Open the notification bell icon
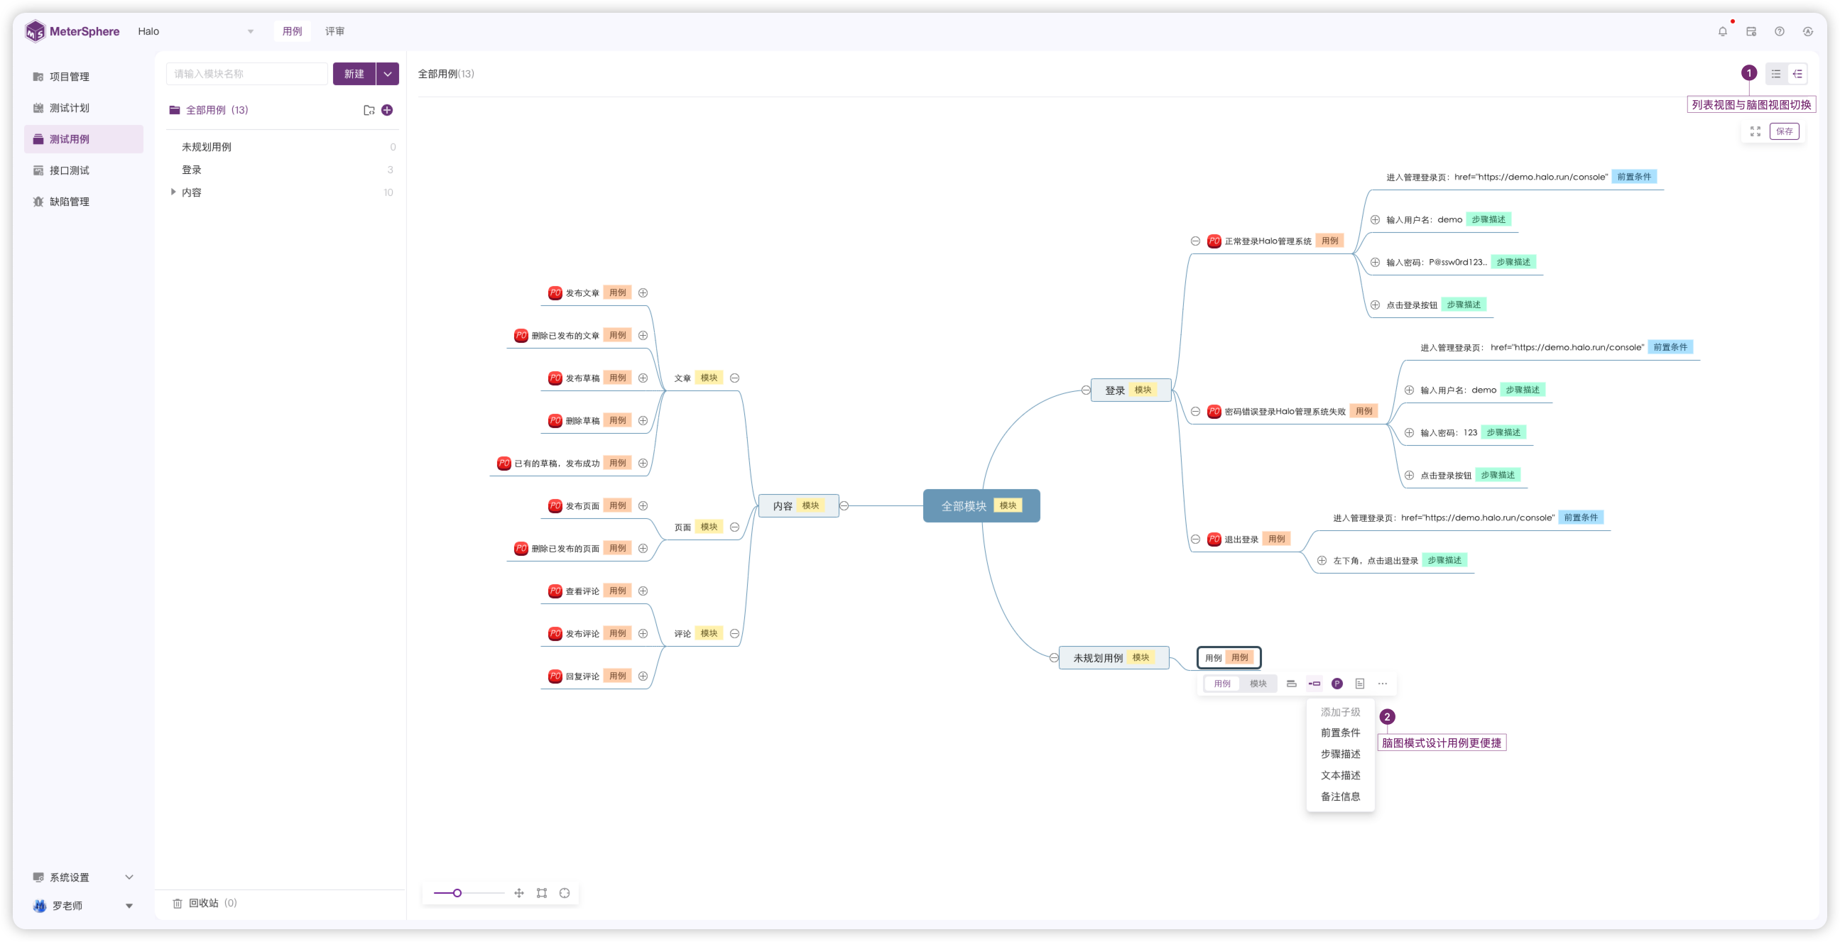 (x=1722, y=31)
